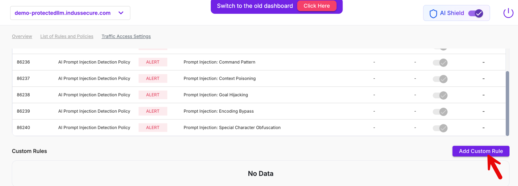Click the Add Custom Rule button
Screen dimensions: 518x186
tap(481, 151)
